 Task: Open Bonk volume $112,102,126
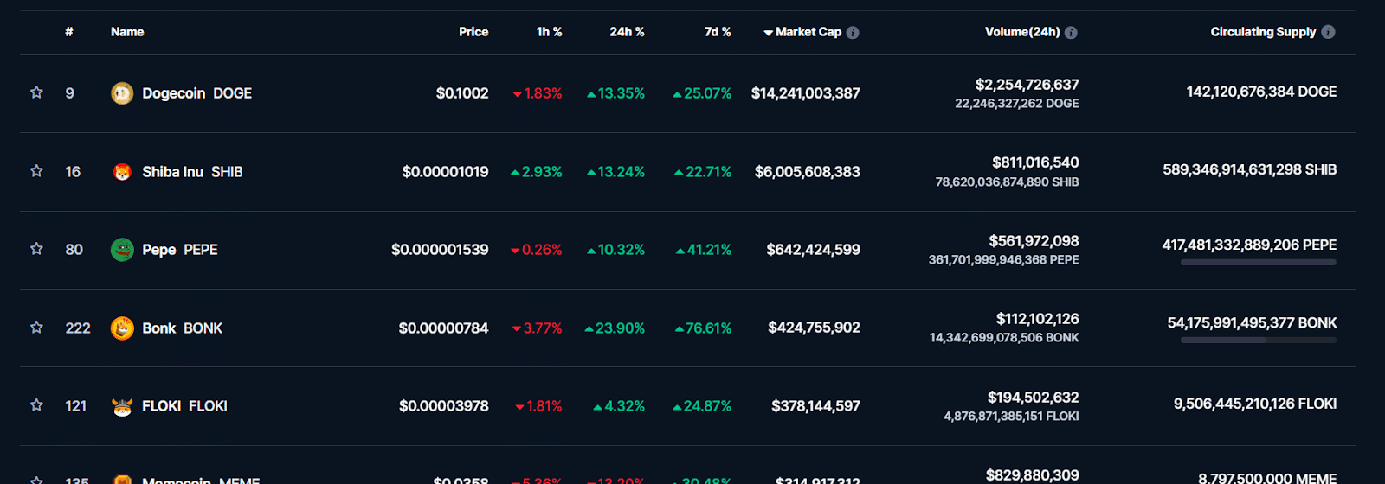coord(1037,319)
